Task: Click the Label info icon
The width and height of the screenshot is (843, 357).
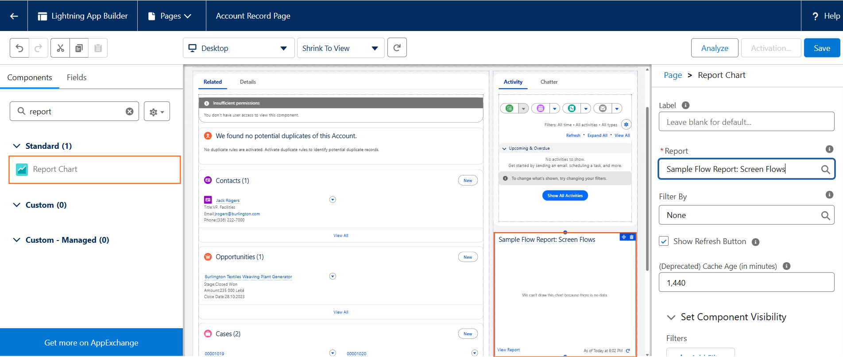Action: pyautogui.click(x=685, y=105)
